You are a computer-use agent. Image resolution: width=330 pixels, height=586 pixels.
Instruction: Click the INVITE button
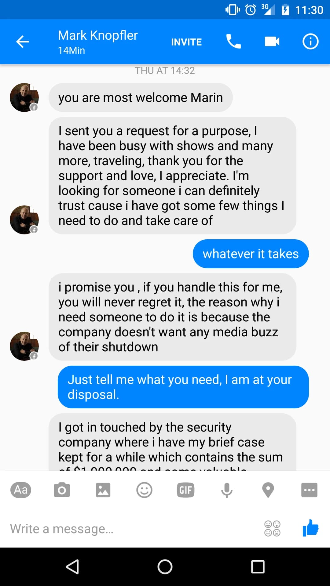186,42
